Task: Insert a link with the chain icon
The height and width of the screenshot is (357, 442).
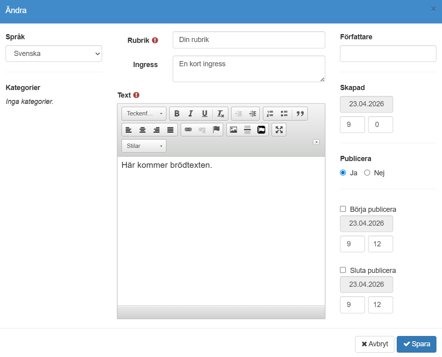Action: pos(188,130)
